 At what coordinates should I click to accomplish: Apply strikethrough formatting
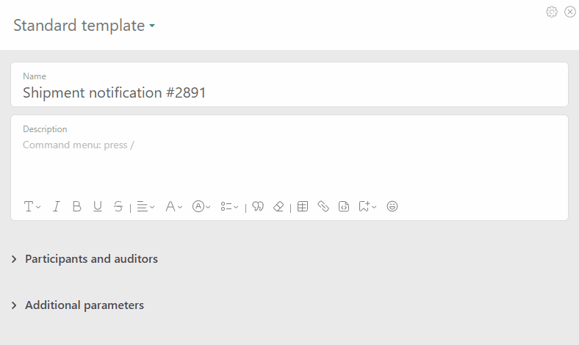point(118,207)
